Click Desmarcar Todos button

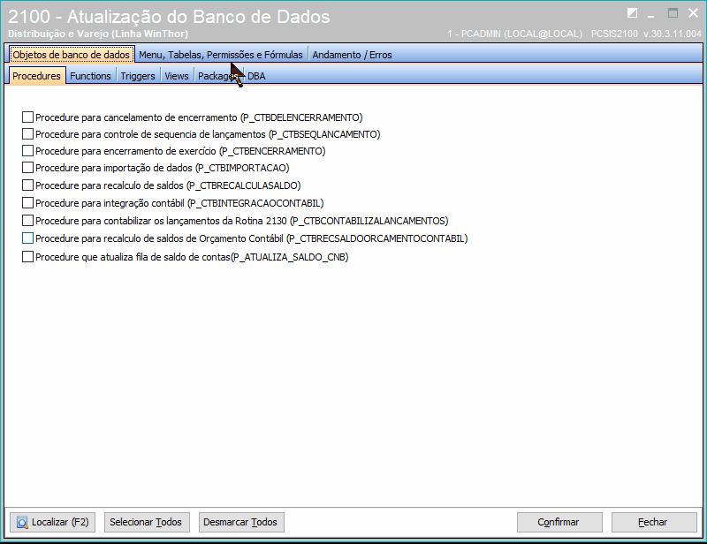click(x=241, y=522)
